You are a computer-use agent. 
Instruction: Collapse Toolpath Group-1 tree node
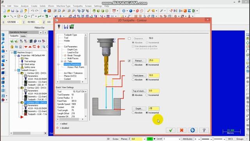pyautogui.click(x=15, y=70)
